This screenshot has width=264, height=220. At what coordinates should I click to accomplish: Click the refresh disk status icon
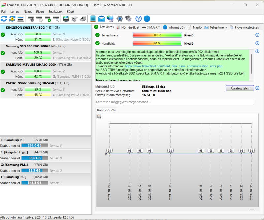(4, 19)
